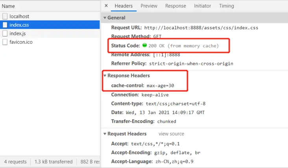Click the localhost document file icon
Image resolution: width=288 pixels, height=168 pixels.
point(5,17)
